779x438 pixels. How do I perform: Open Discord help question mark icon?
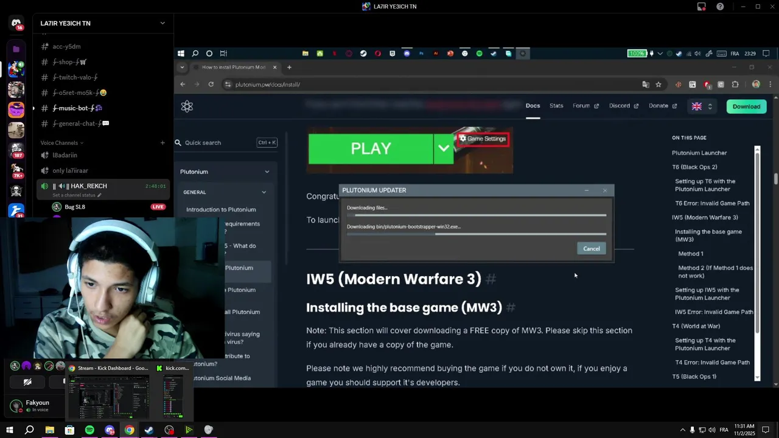pos(720,7)
